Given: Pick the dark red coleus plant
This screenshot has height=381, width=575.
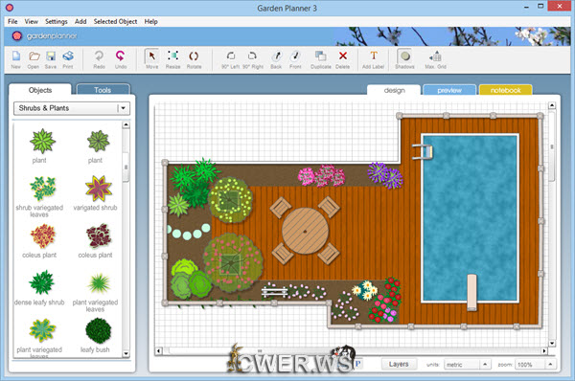Looking at the screenshot, I should tap(99, 235).
